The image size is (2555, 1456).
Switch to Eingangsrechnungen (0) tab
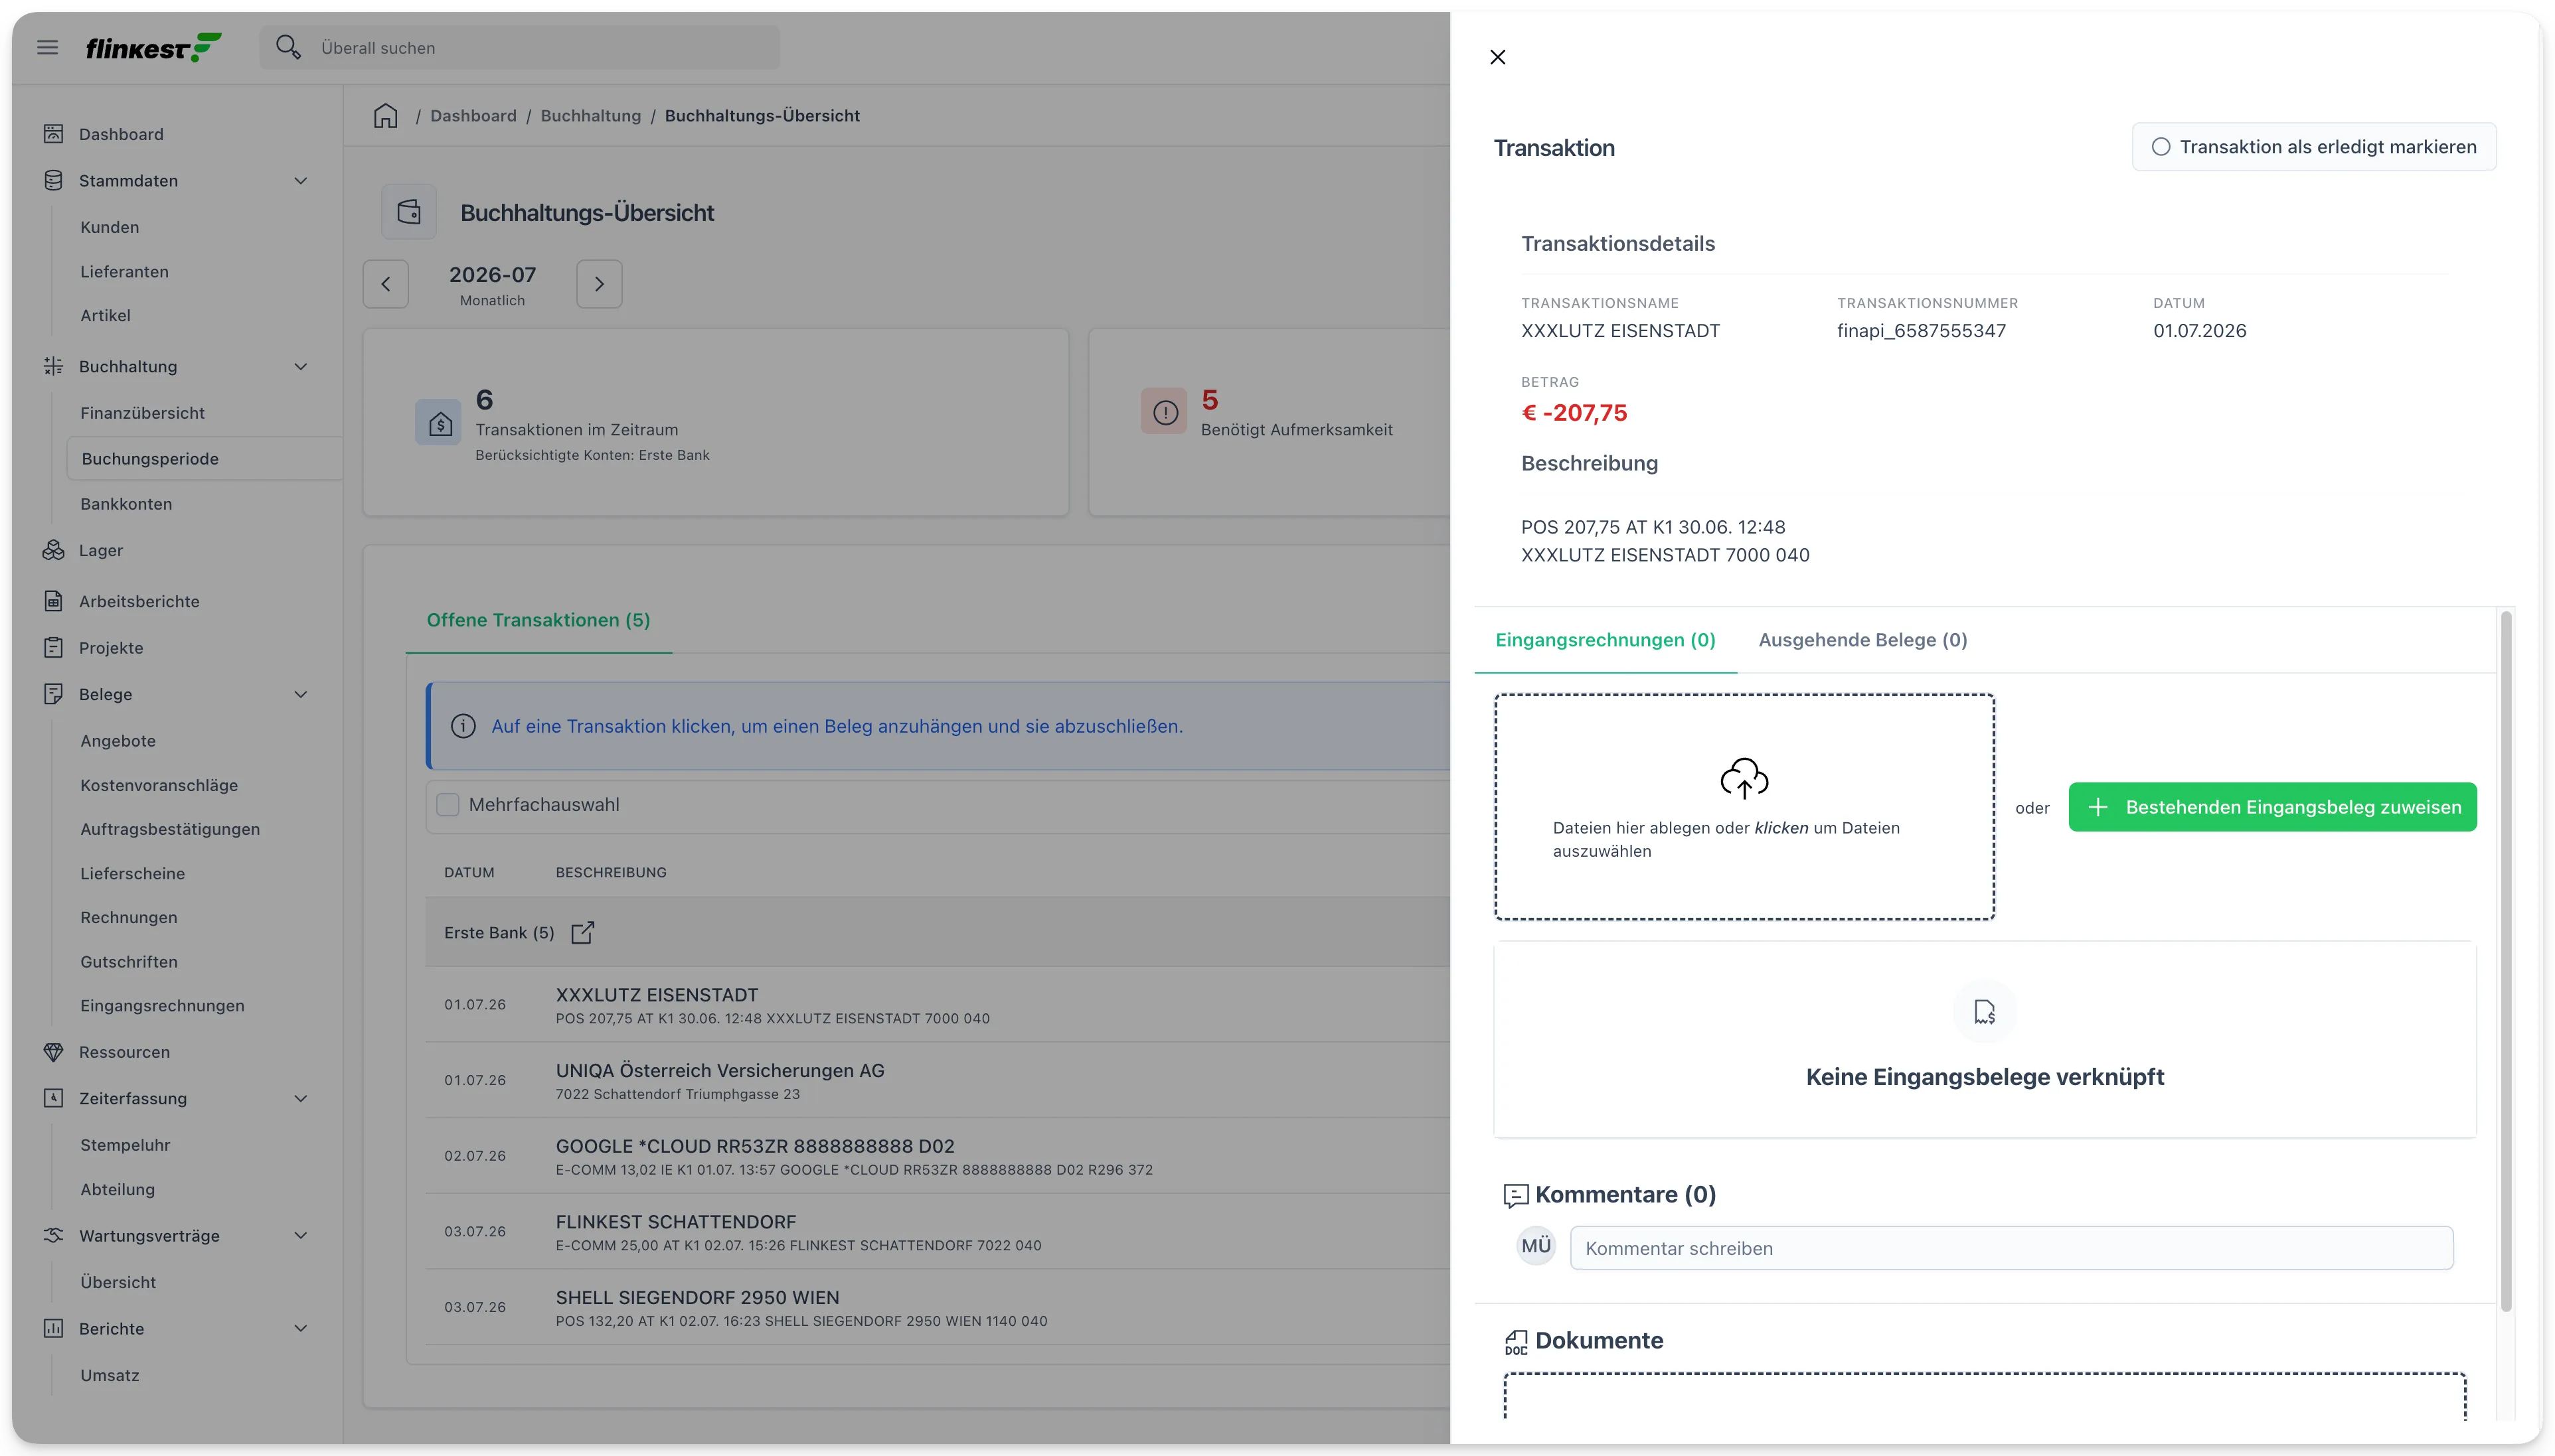(1606, 640)
